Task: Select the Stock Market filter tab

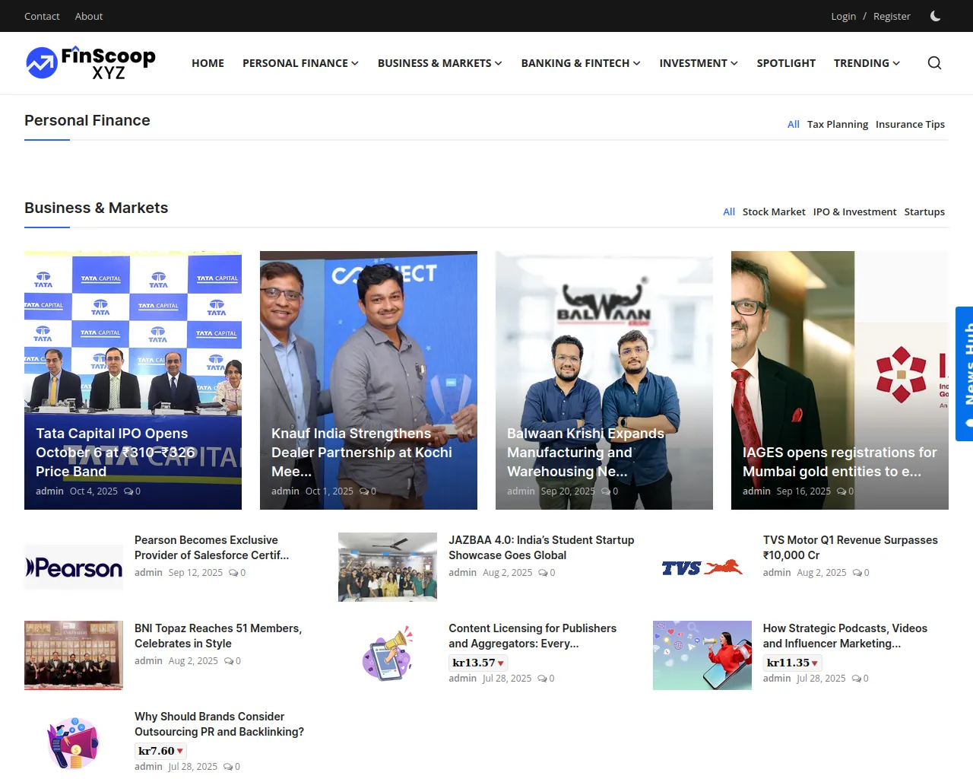Action: click(x=773, y=212)
